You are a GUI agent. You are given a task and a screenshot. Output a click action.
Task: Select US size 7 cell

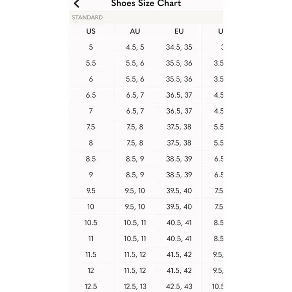[91, 111]
